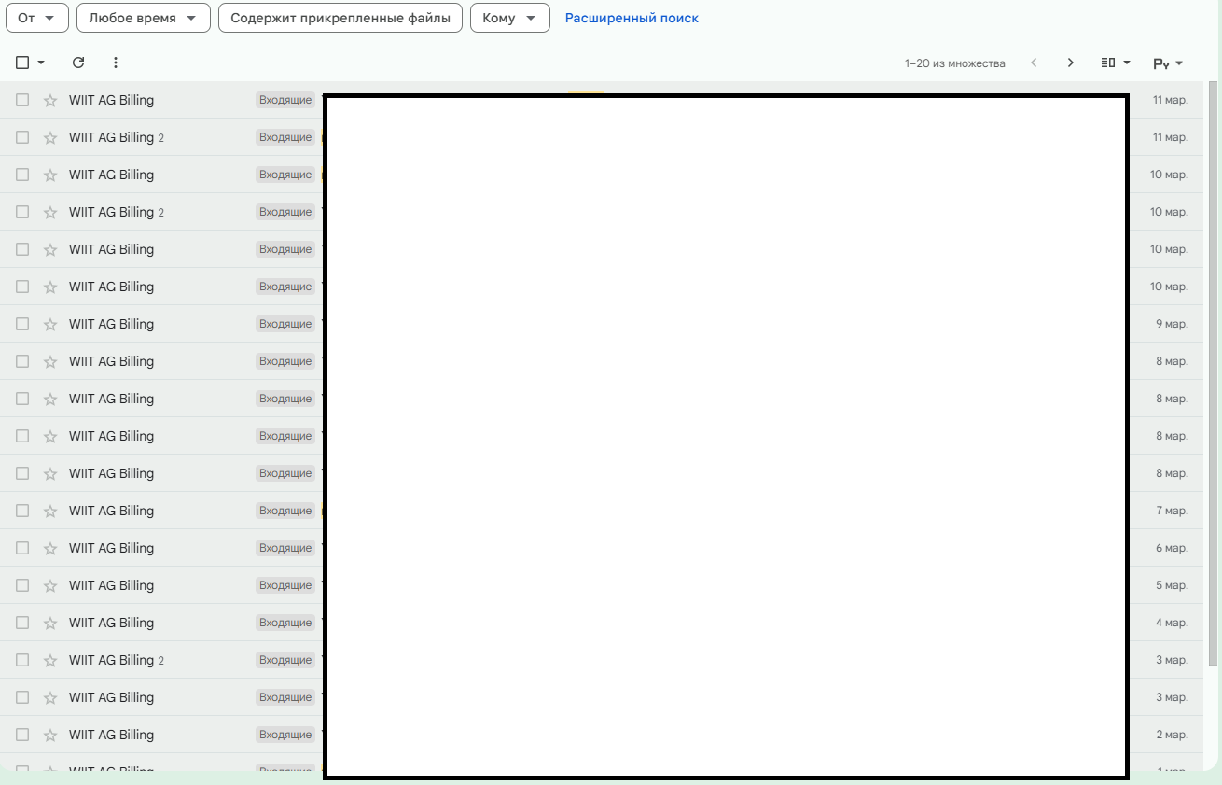Star the 3 мар. thread with 2 messages
Screen dimensions: 1222x785
tap(50, 660)
